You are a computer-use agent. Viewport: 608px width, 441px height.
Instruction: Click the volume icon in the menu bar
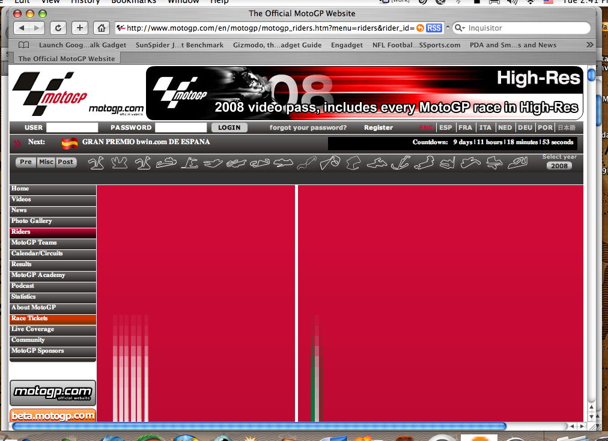(512, 2)
